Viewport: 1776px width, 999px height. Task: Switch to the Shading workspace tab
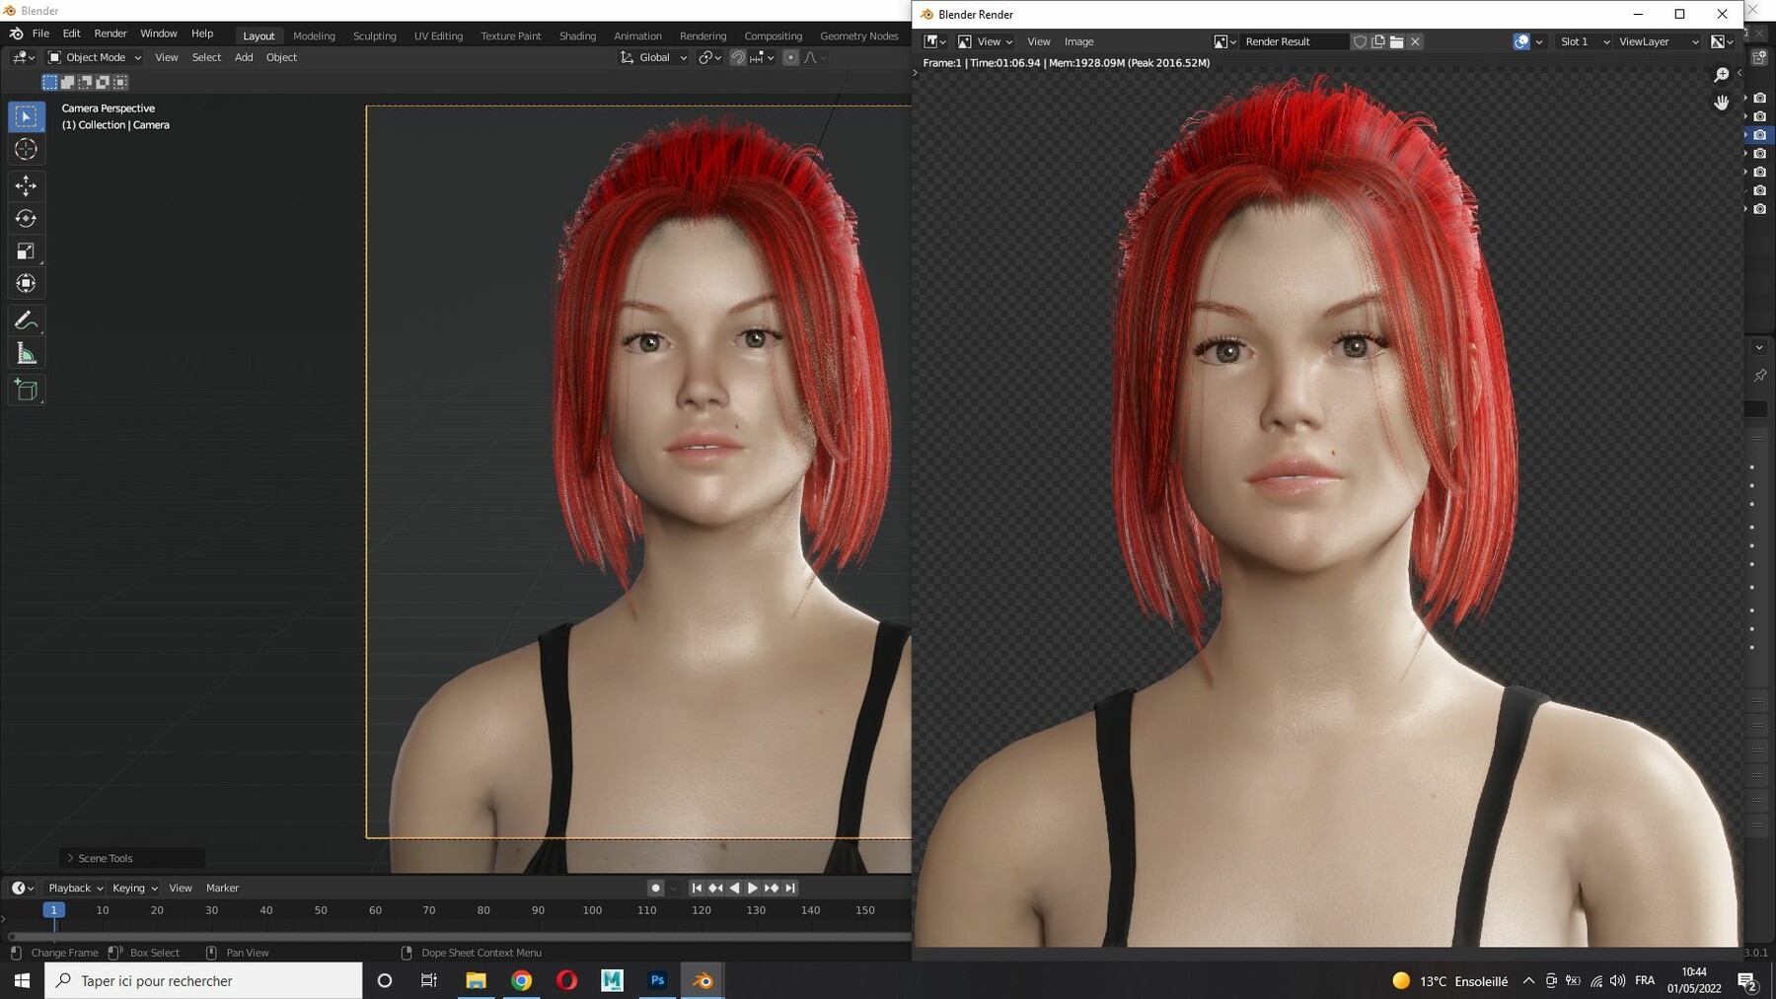coord(577,36)
